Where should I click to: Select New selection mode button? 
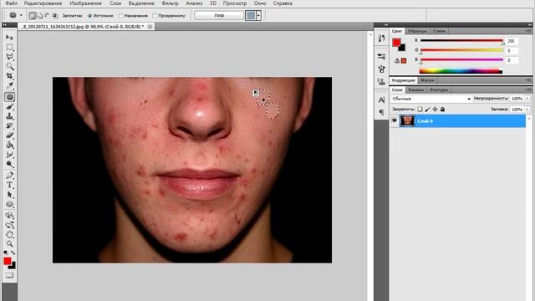click(33, 16)
